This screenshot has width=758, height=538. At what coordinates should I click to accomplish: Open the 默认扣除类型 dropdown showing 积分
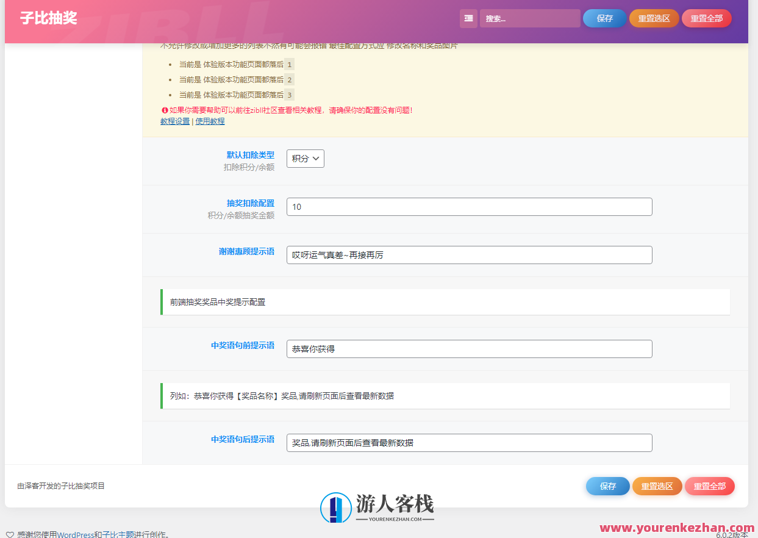[x=305, y=158]
